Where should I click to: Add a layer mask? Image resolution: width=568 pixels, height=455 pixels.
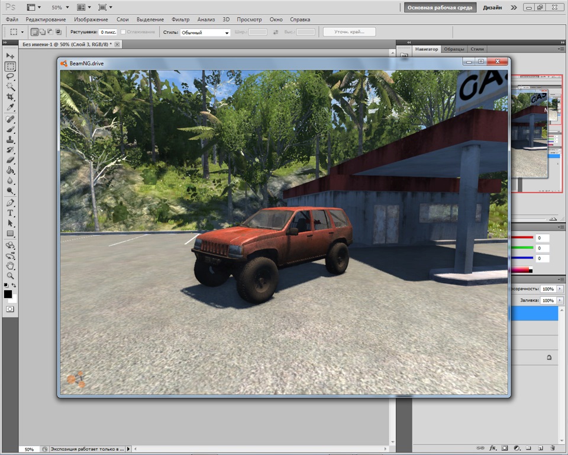pos(505,448)
